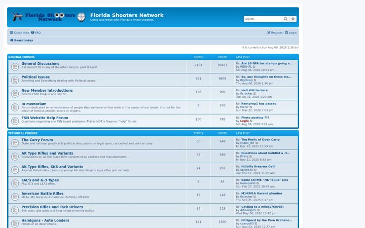View latest post icon next to BigDawg

(255, 80)
